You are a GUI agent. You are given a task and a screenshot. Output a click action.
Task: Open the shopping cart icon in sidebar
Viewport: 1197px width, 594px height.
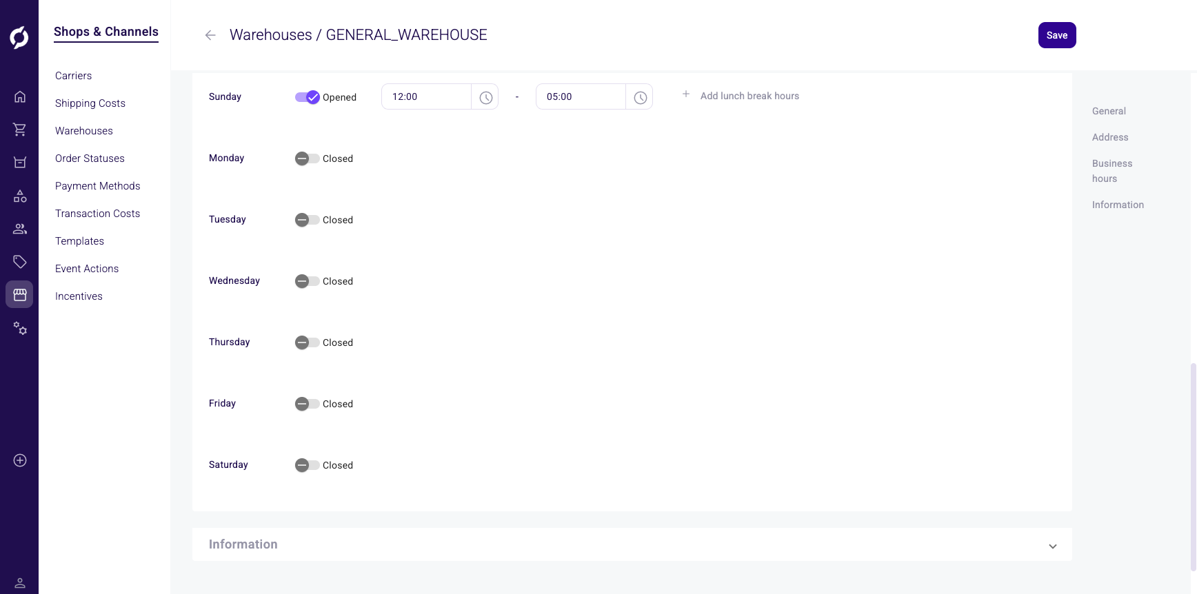tap(20, 130)
